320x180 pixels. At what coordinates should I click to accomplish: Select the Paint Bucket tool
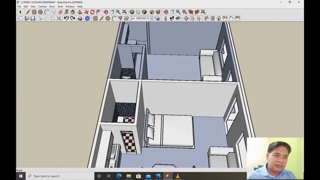[x=72, y=12]
